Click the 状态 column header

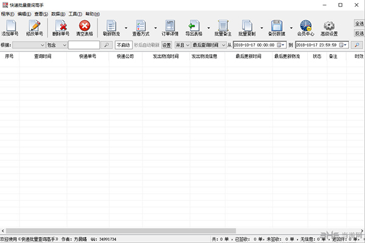pyautogui.click(x=317, y=56)
